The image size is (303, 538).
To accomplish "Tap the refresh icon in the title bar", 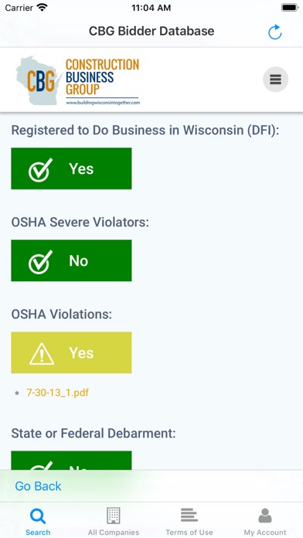I will 275,32.
